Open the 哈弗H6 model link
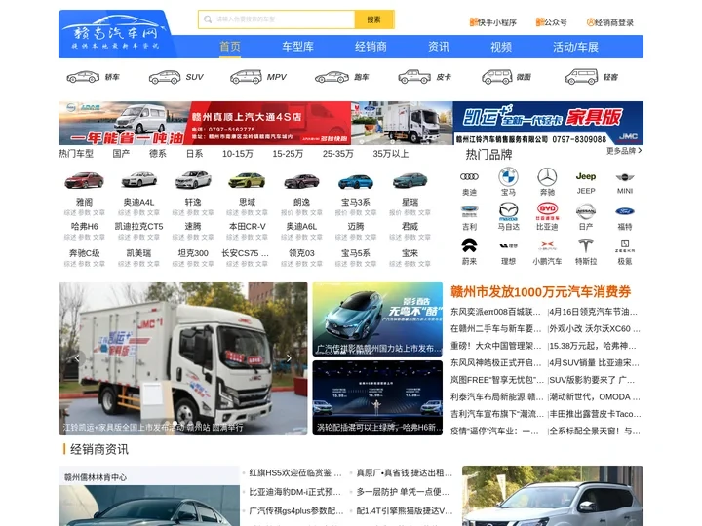 [84, 226]
